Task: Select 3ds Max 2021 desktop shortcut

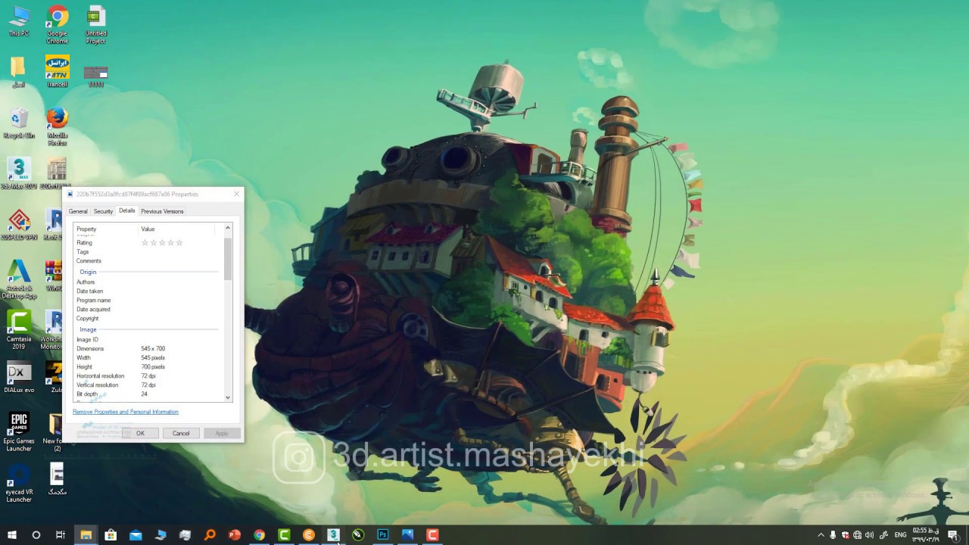Action: click(x=19, y=173)
